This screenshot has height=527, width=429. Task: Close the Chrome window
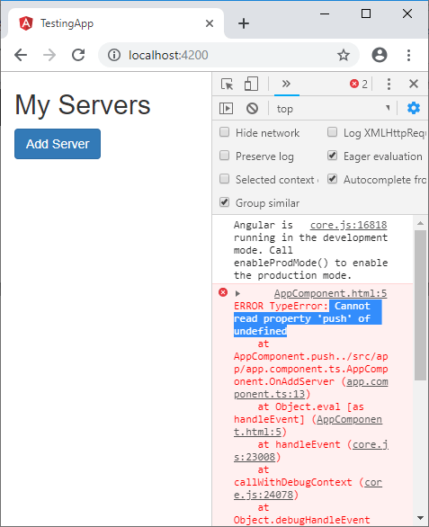(407, 14)
